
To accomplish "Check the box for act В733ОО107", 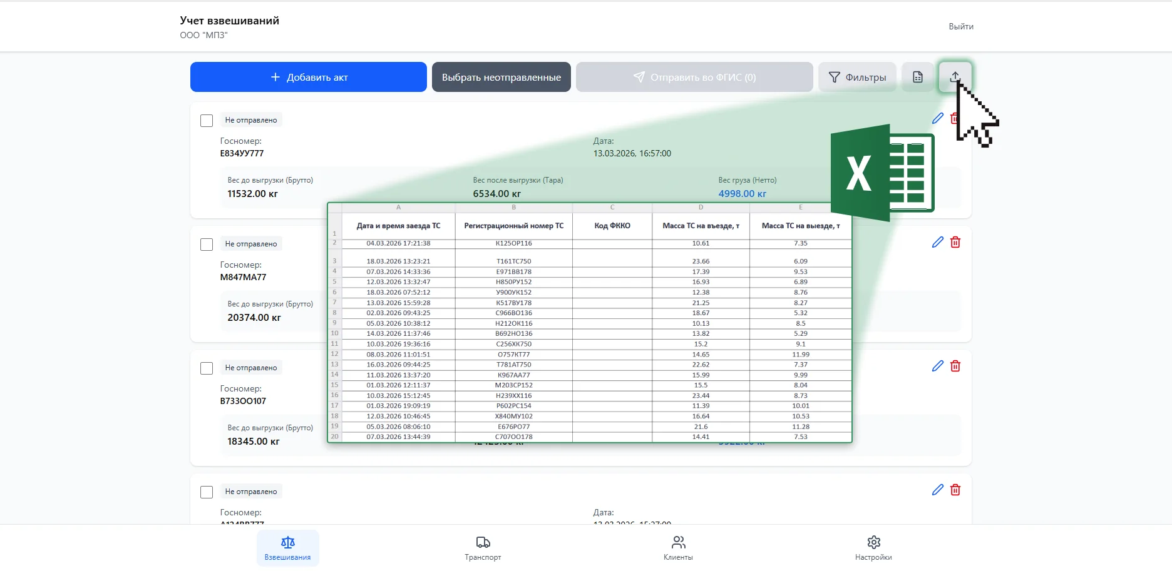I will click(x=207, y=368).
